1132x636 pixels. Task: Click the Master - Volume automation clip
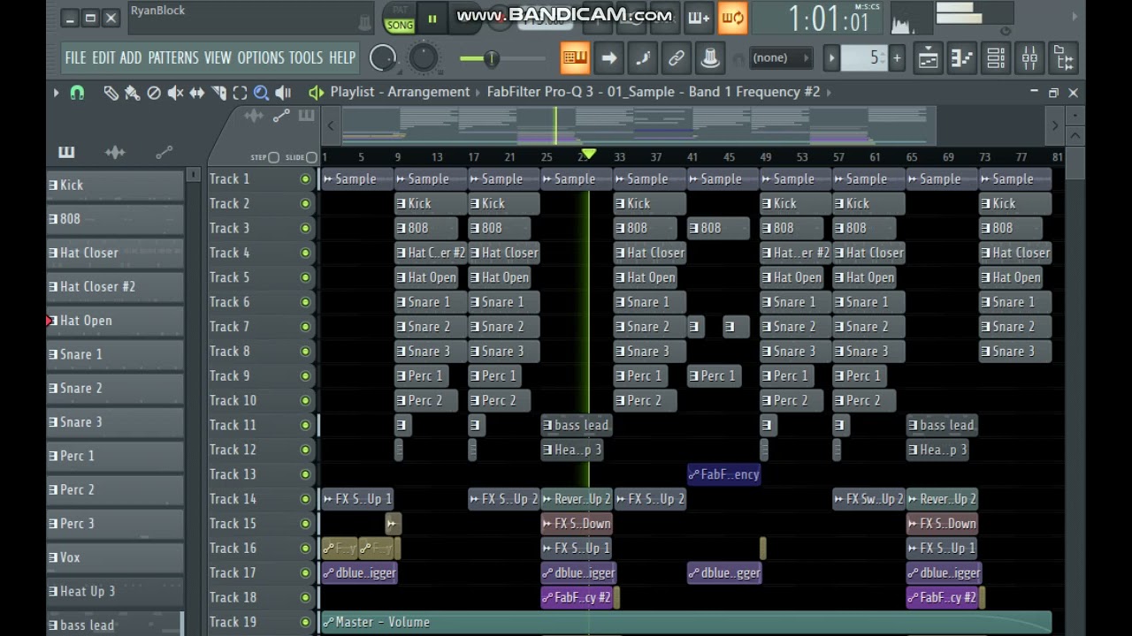pyautogui.click(x=686, y=622)
